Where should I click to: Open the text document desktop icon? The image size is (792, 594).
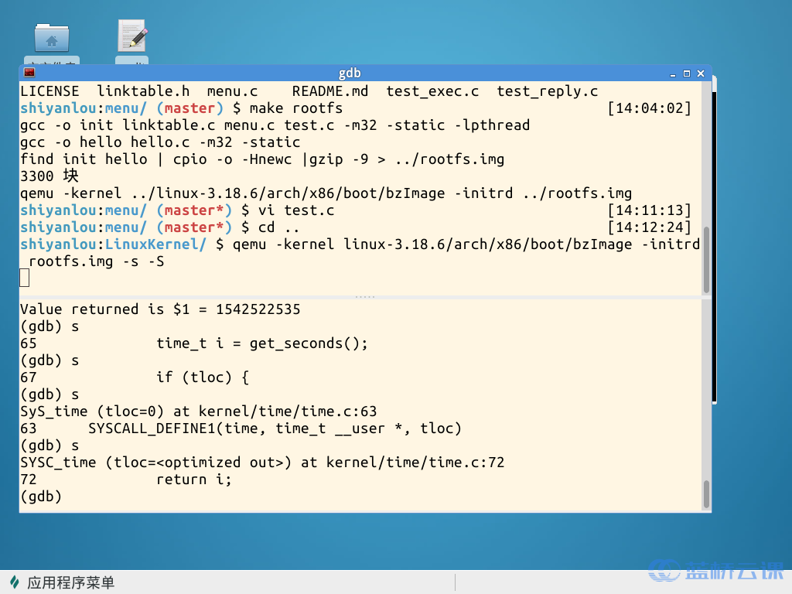click(x=132, y=36)
